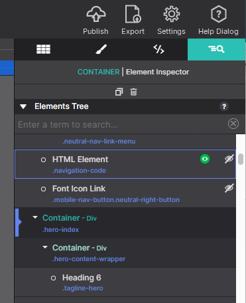Click the .hero-content-wrapper class label
The height and width of the screenshot is (303, 246).
(x=89, y=259)
